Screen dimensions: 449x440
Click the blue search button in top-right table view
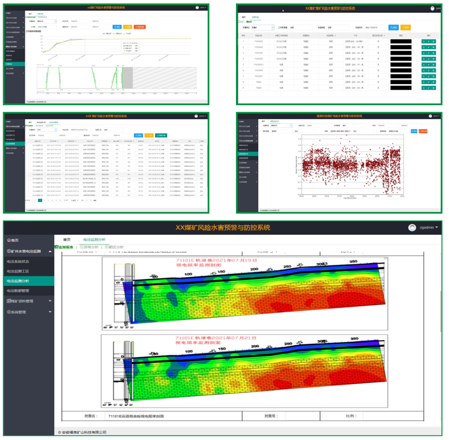point(393,27)
